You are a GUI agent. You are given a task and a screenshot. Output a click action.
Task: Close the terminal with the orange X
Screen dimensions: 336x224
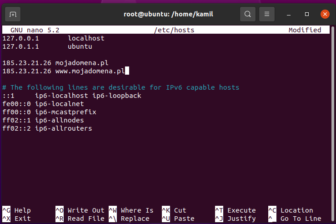click(325, 14)
